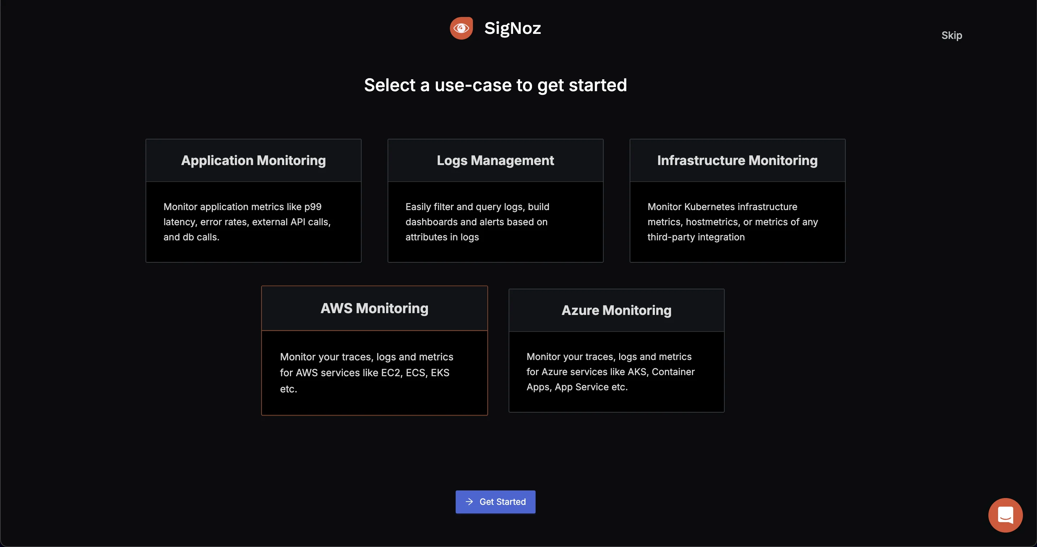Open the chat support bubble icon
1037x547 pixels.
click(x=1005, y=515)
